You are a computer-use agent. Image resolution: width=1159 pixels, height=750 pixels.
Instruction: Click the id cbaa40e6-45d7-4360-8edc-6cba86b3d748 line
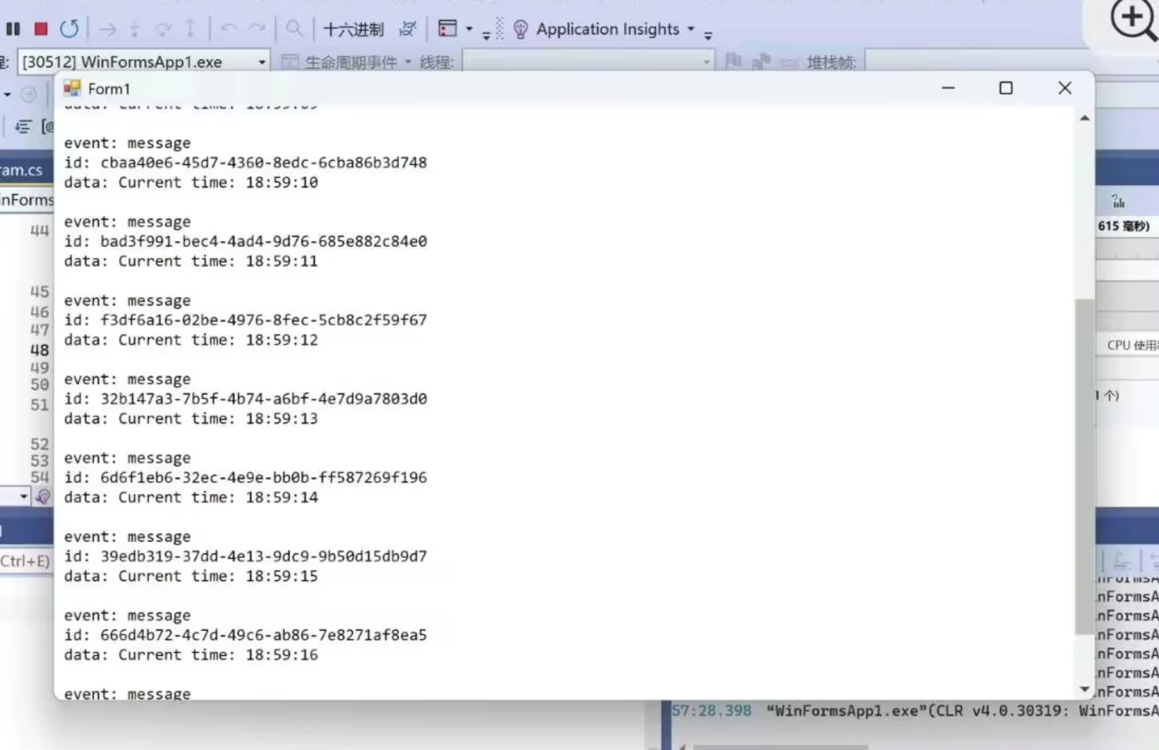click(x=246, y=163)
